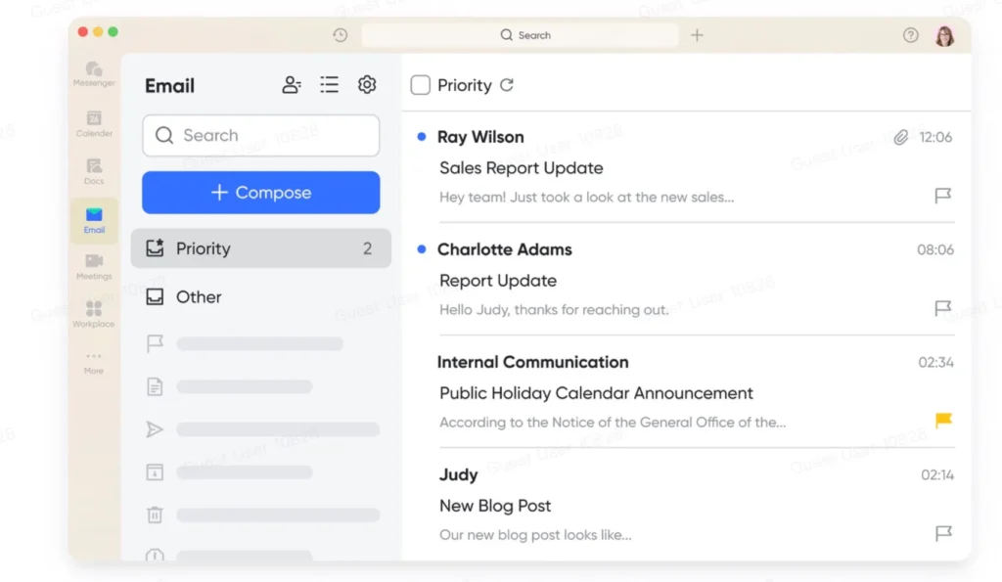Tick the select-all checkbox beside Priority
The width and height of the screenshot is (1002, 582).
[420, 85]
